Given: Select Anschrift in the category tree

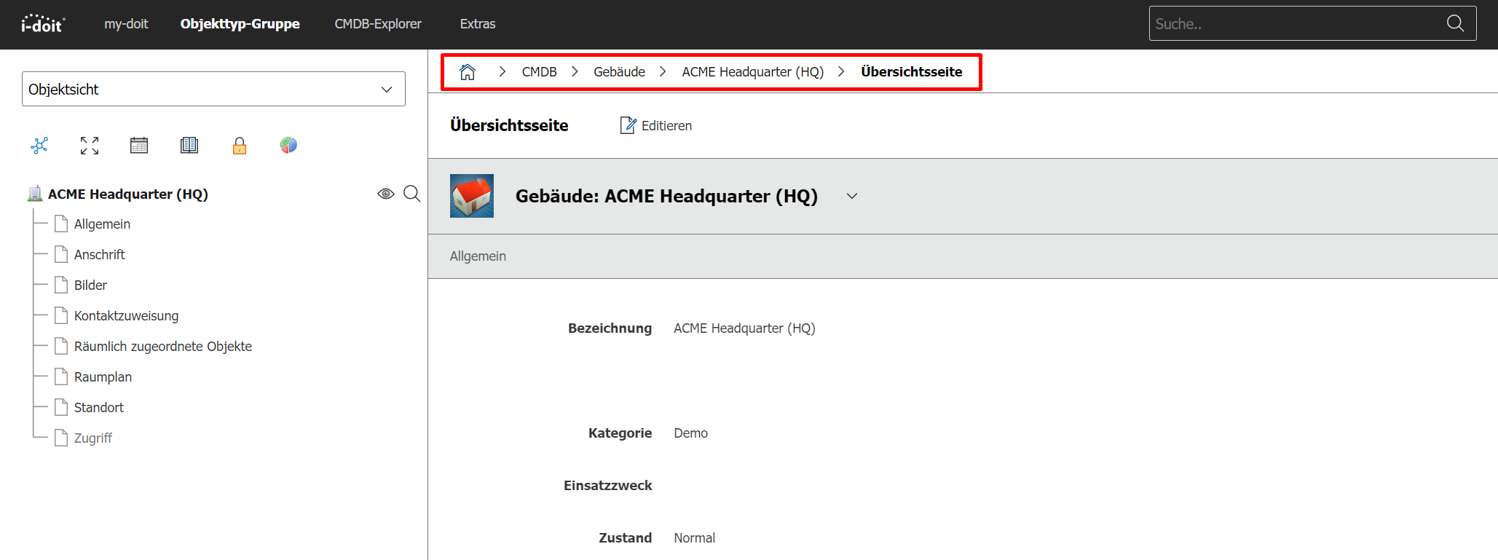Looking at the screenshot, I should tap(100, 255).
